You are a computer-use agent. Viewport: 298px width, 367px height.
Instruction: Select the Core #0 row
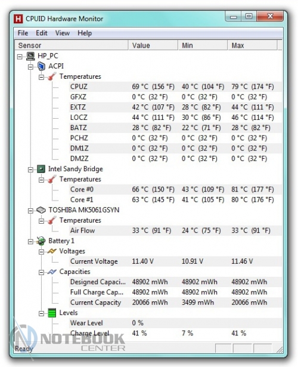[x=175, y=190]
